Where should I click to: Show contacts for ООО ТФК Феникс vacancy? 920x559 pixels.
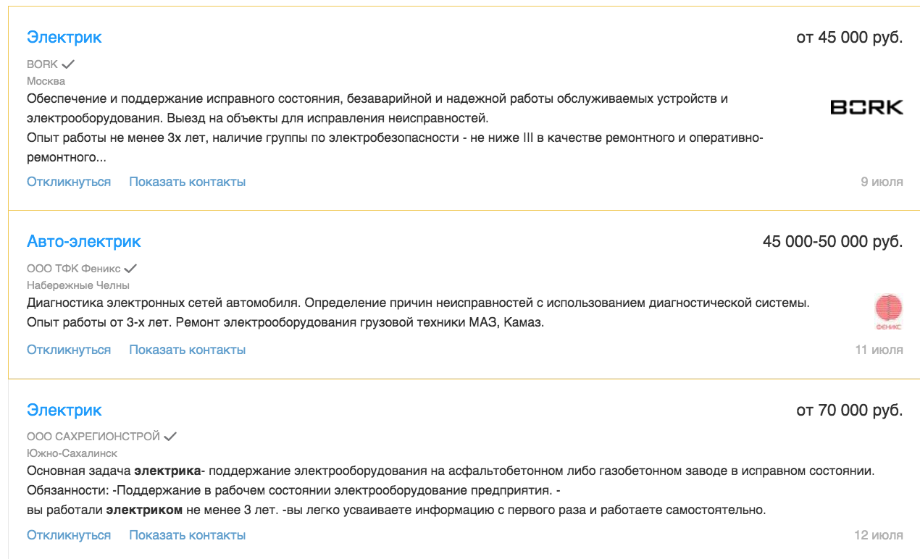188,350
